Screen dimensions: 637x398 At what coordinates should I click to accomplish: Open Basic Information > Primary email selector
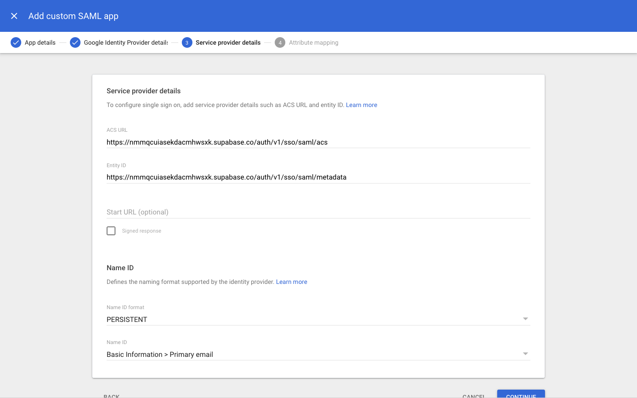coord(310,354)
